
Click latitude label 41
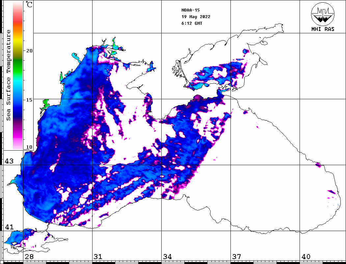coord(9,227)
